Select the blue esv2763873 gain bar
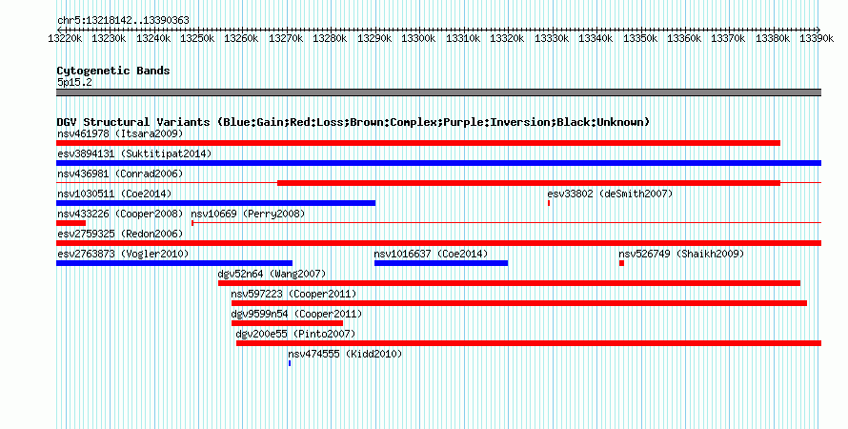The height and width of the screenshot is (429, 848). [174, 263]
